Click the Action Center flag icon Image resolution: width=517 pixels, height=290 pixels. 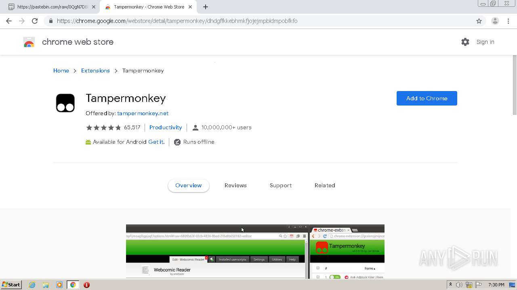point(478,285)
